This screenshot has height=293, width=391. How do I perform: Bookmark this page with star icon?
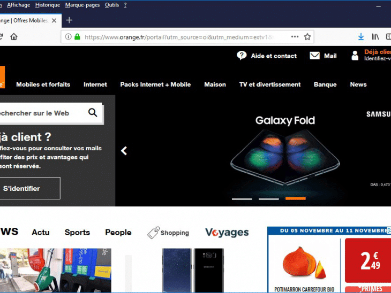(307, 37)
